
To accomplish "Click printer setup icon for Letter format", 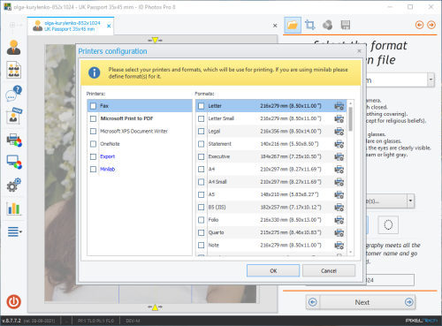I will (x=339, y=106).
